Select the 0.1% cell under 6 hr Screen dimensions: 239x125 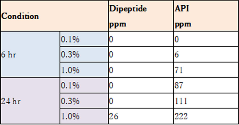click(x=84, y=39)
